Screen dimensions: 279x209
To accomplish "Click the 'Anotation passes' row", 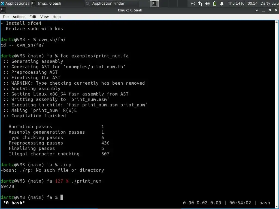I will [x=56, y=127].
